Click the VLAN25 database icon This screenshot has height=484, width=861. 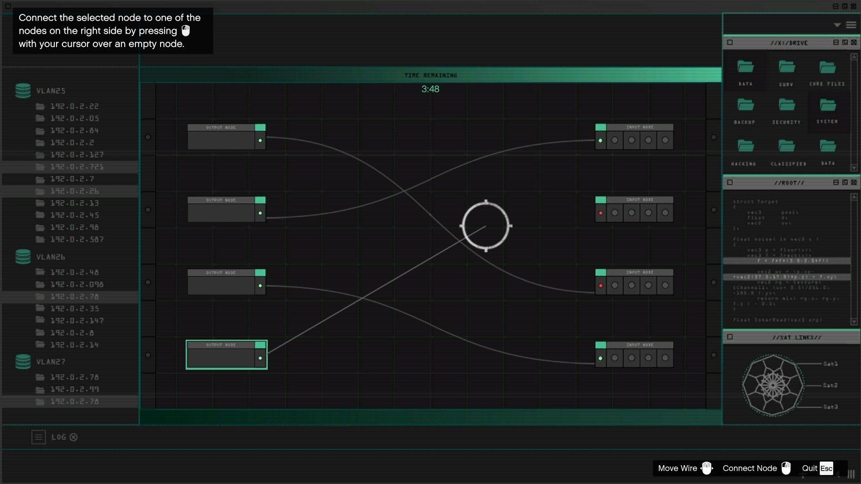point(23,91)
